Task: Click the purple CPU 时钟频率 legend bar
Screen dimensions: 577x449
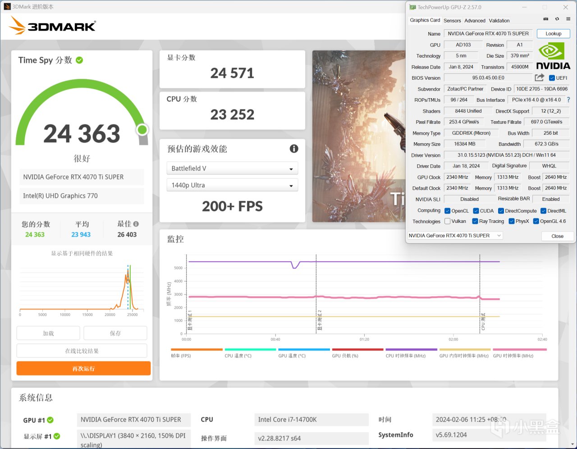Action: (412, 349)
